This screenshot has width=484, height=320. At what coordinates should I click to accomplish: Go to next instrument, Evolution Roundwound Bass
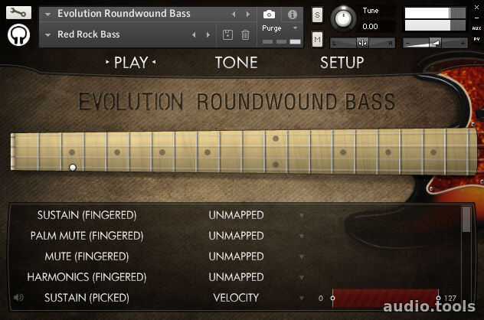pos(248,14)
